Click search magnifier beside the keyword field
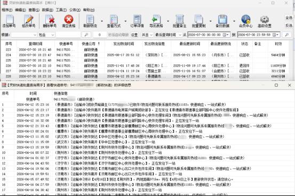 [86, 35]
